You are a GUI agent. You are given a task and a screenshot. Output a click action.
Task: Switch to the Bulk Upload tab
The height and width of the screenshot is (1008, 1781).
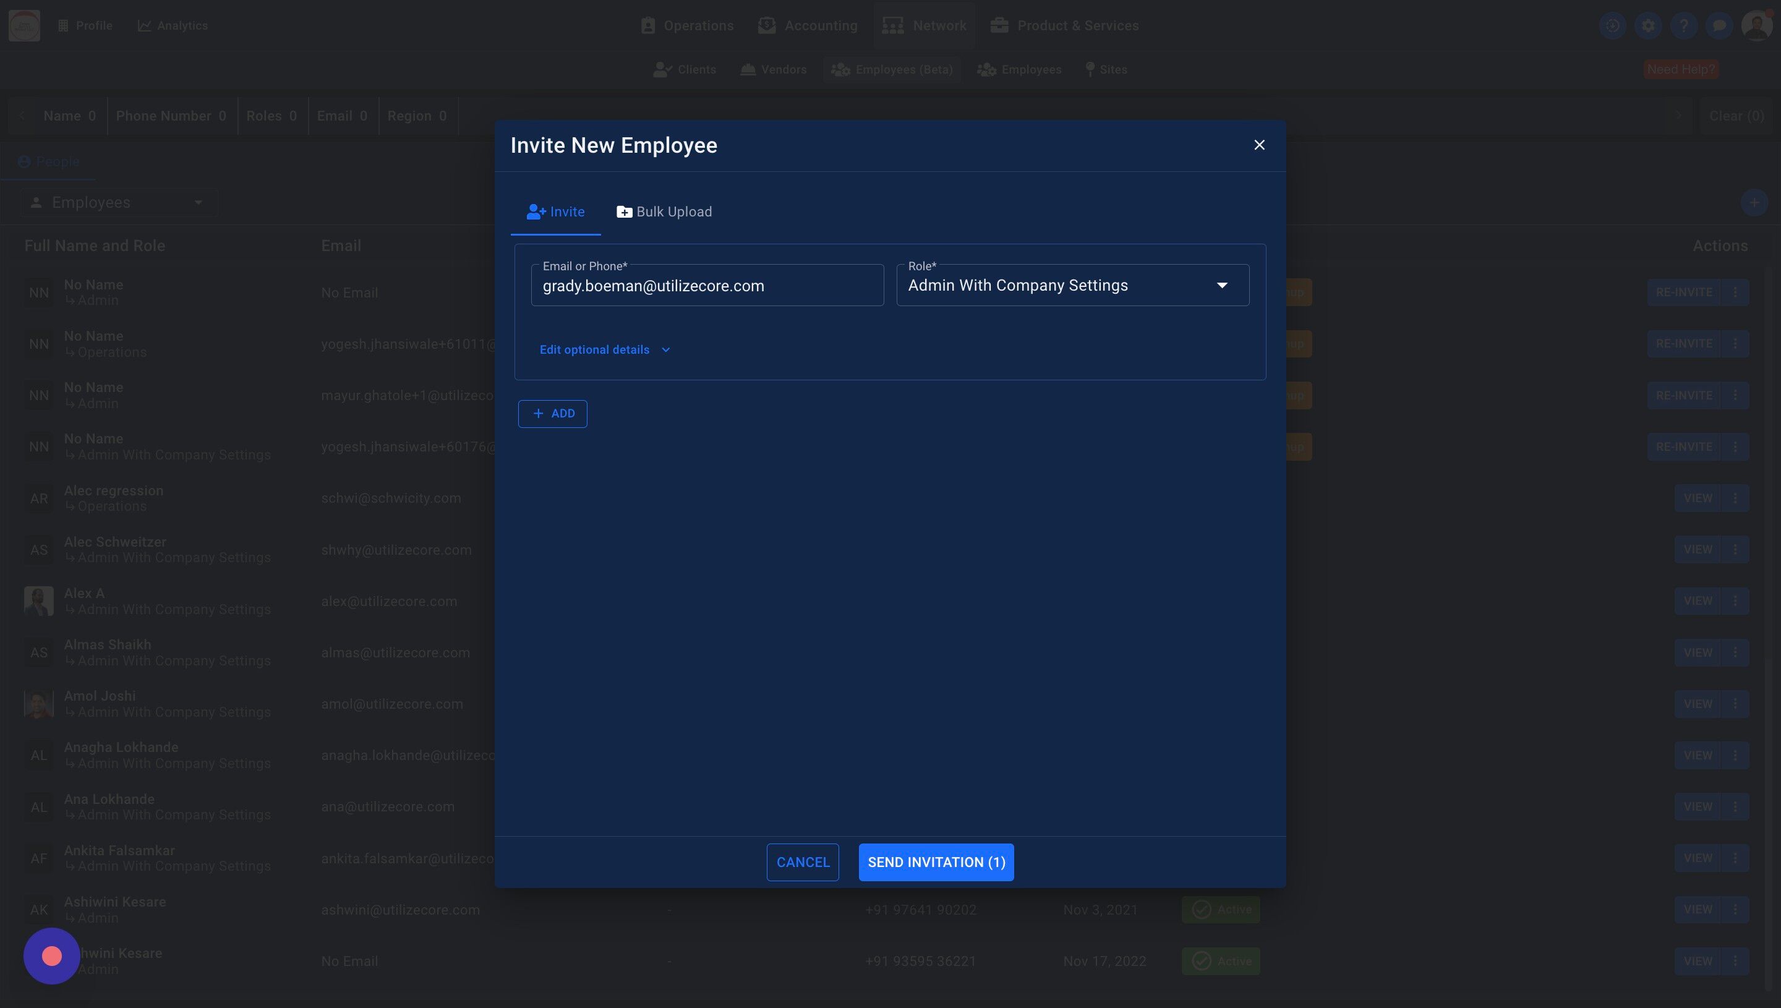coord(664,212)
